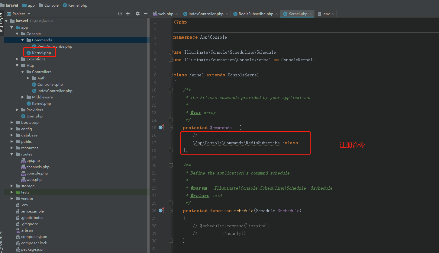439x253 pixels.
Task: Select package.json in the tree
Action: tap(33, 249)
